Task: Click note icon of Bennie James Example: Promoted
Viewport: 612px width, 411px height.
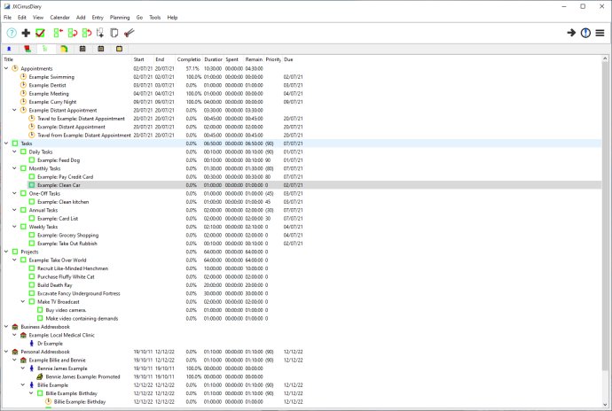Action: point(40,376)
